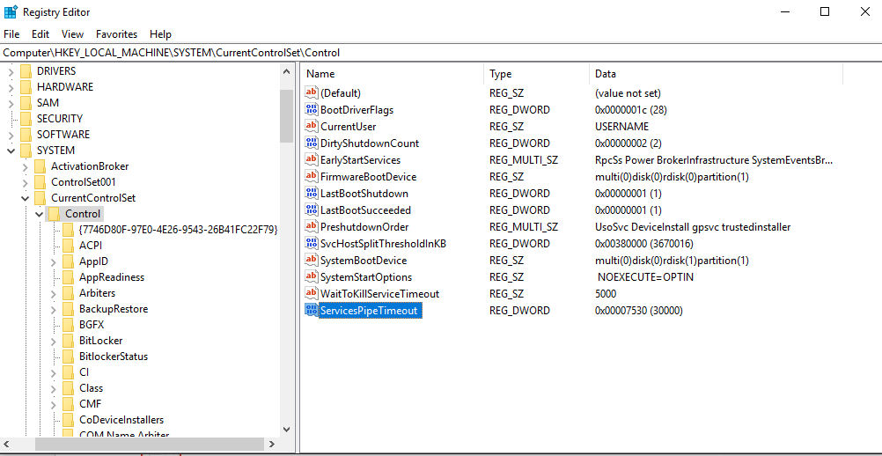Select the AppReadiness key
The height and width of the screenshot is (456, 882).
click(112, 277)
